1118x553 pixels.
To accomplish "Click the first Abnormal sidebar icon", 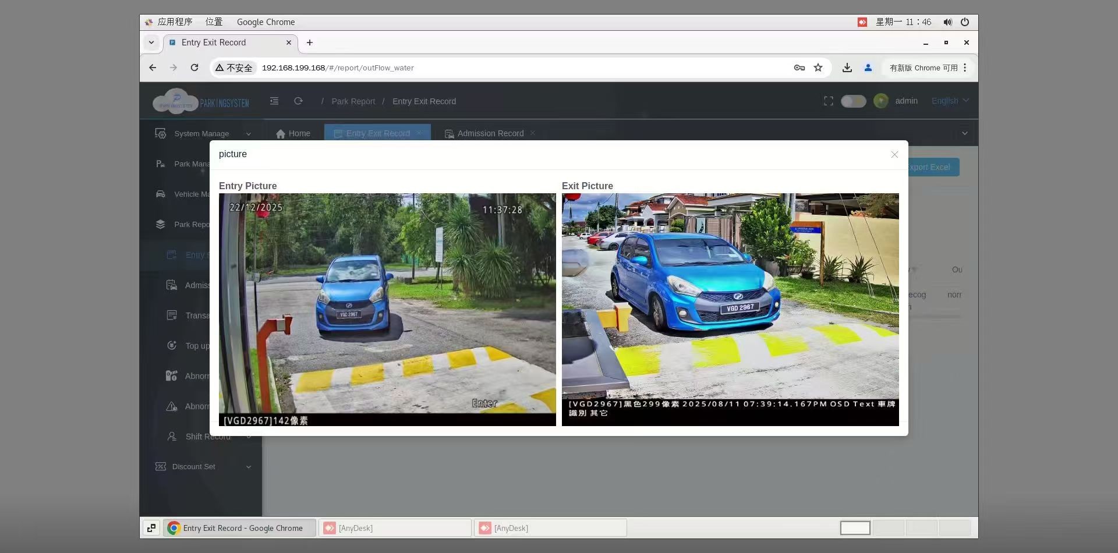I will pos(171,376).
